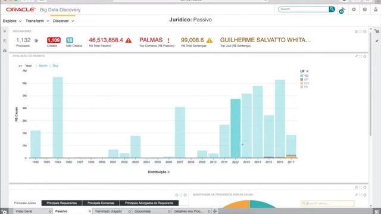Viewport: 381px width, 214px height.
Task: Open options on Passivo page tab
Action: pyautogui.click(x=90, y=212)
